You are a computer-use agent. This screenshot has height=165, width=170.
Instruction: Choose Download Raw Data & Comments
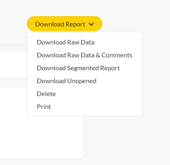tap(85, 55)
